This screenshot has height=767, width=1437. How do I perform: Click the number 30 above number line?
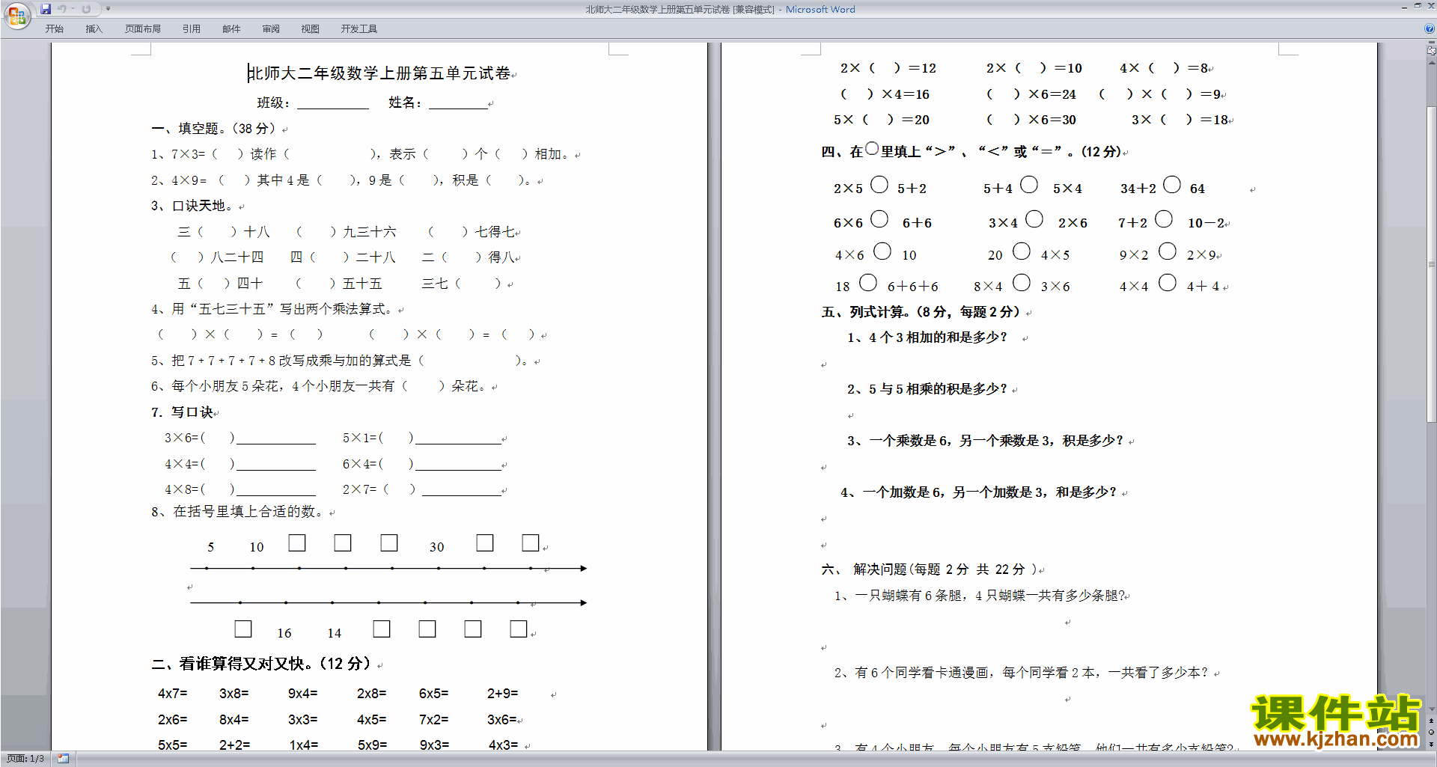(436, 548)
